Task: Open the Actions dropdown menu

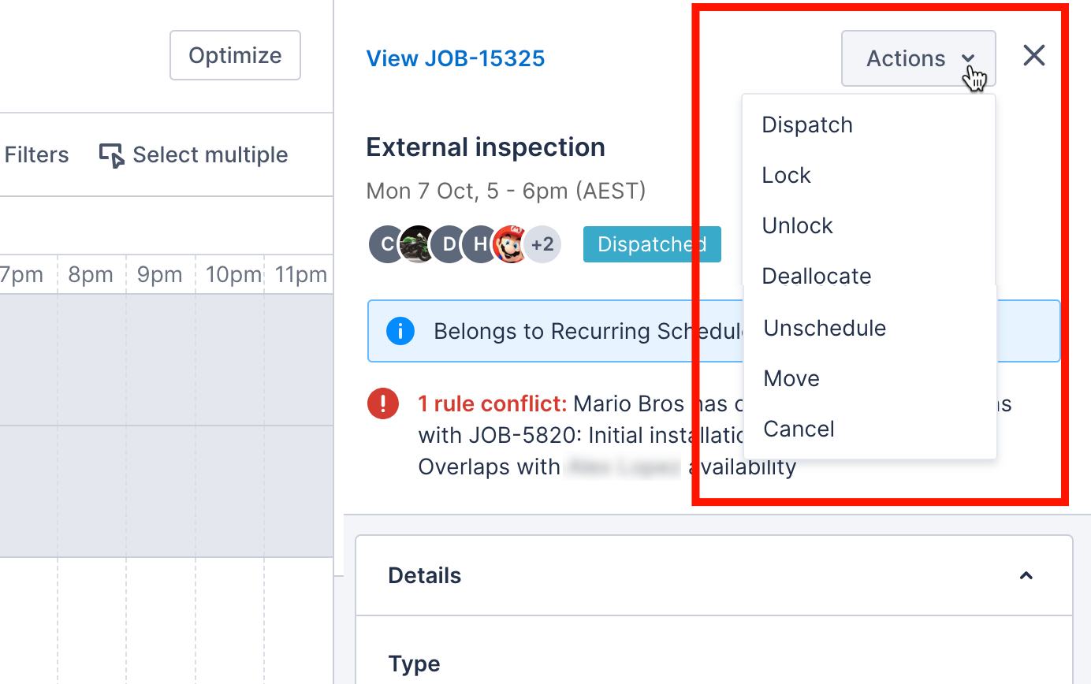Action: 917,58
